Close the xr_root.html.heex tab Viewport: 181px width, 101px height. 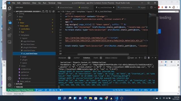click(114, 8)
